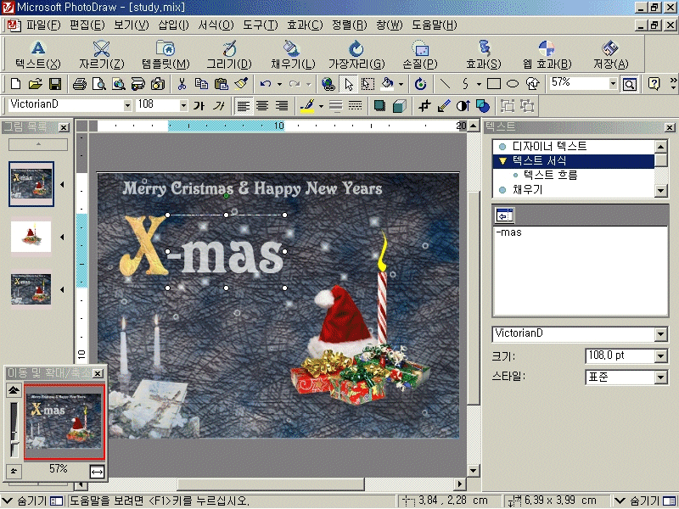679x509 pixels.
Task: Click the undo arrow icon
Action: (266, 83)
